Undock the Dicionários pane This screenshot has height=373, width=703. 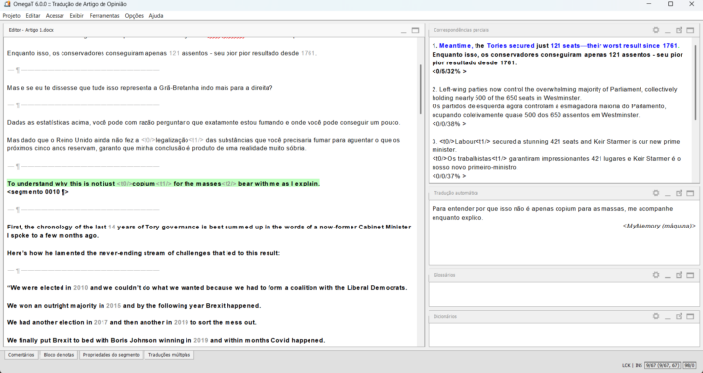pyautogui.click(x=680, y=316)
